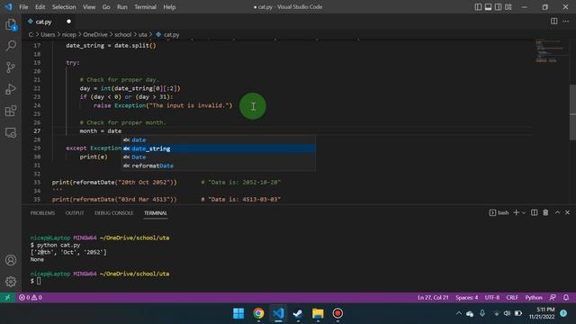This screenshot has height=324, width=576.
Task: Click unsaved dot on cat.py tab
Action: (68, 22)
